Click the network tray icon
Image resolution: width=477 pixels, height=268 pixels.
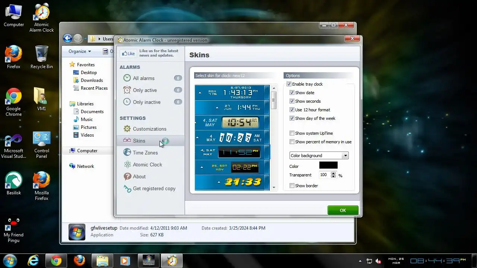[x=369, y=261]
